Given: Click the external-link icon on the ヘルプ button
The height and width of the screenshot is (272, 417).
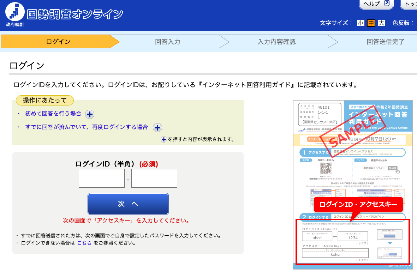Looking at the screenshot, I should (386, 4).
